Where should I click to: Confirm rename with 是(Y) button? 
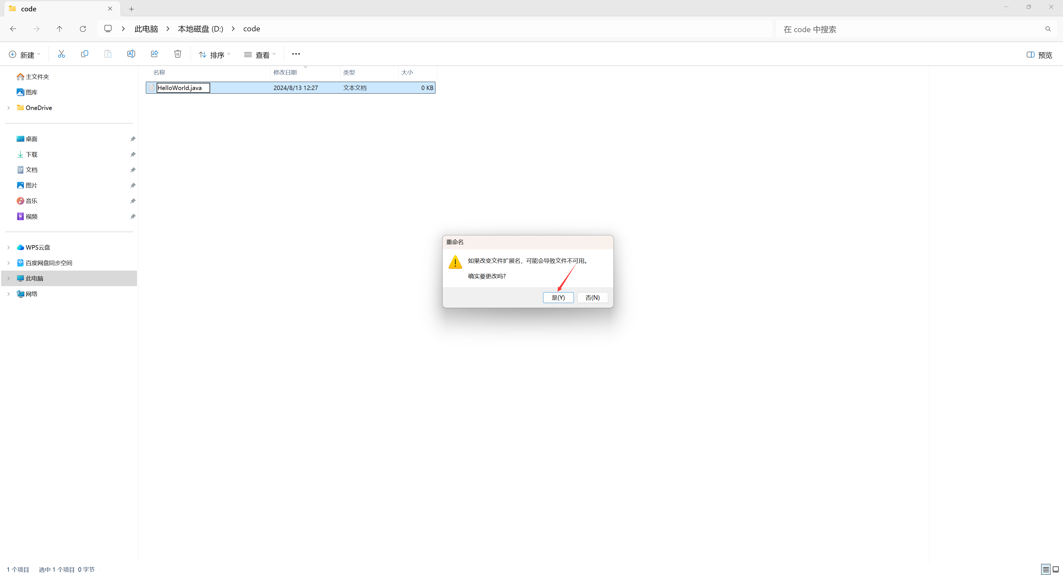coord(558,298)
